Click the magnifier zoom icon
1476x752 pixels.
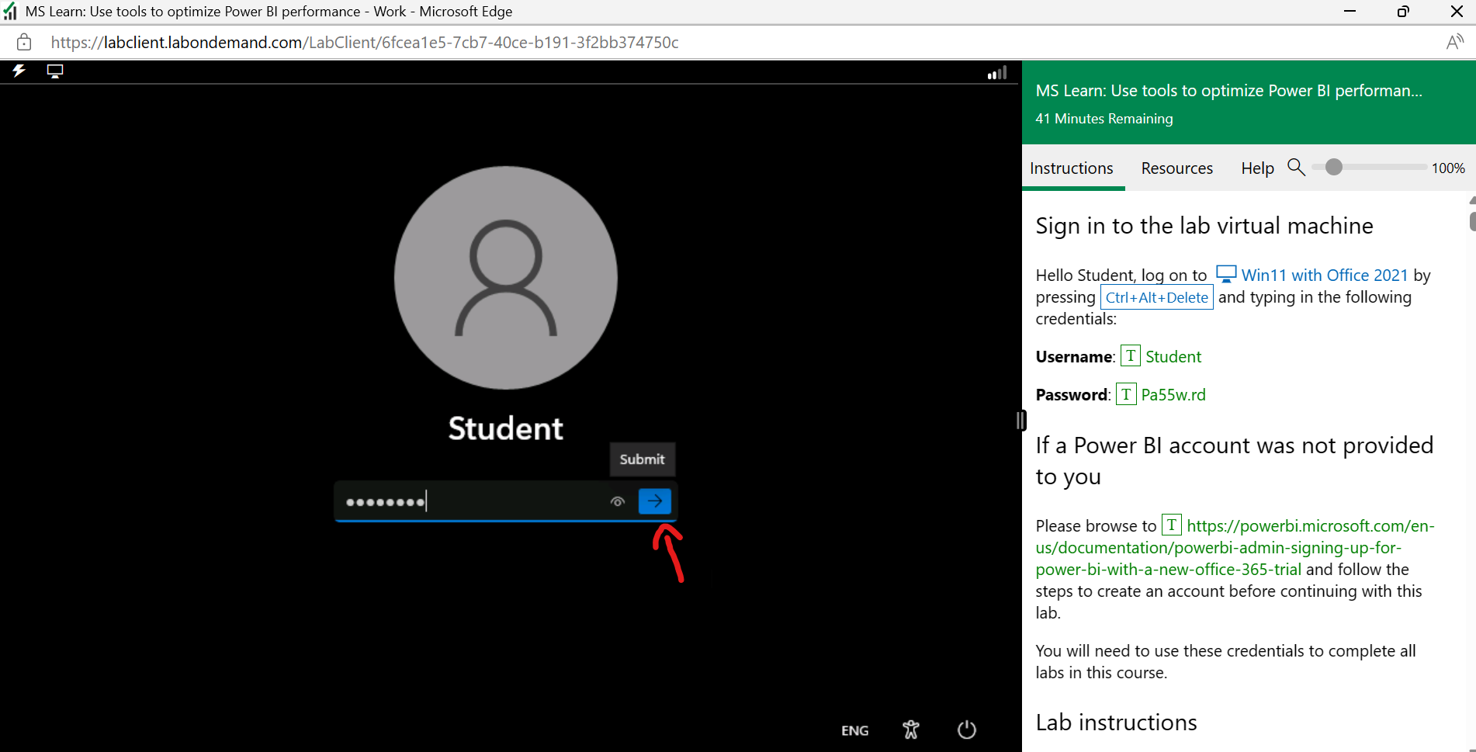point(1296,167)
